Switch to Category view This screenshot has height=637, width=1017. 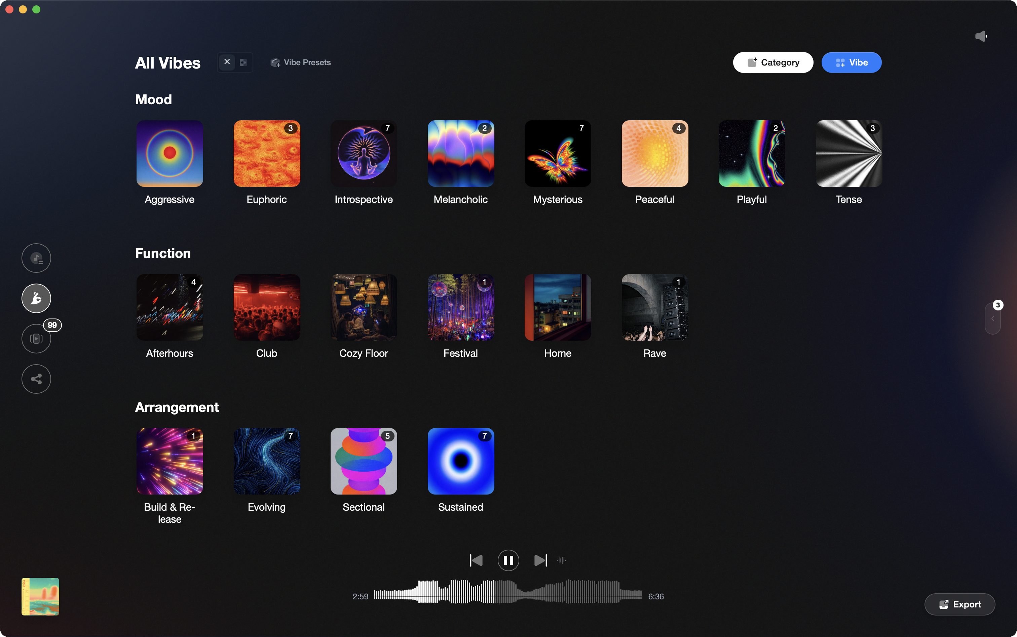[773, 62]
